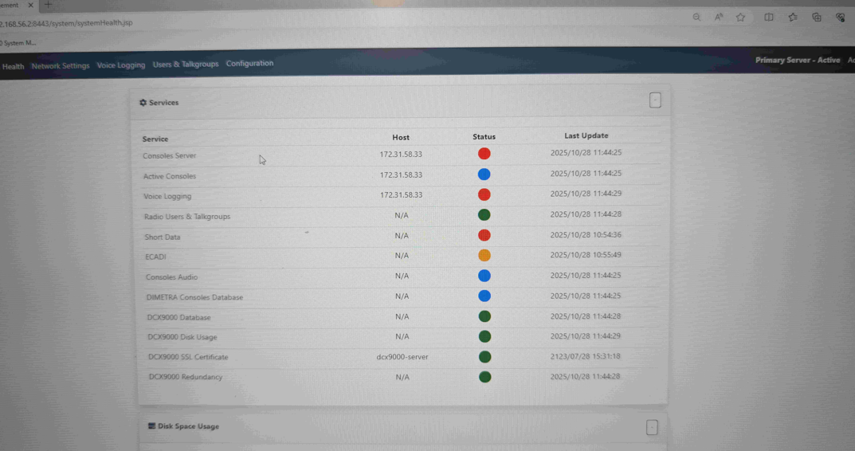This screenshot has height=451, width=855.
Task: Click the Consoles Audio blue status dot
Action: [484, 276]
